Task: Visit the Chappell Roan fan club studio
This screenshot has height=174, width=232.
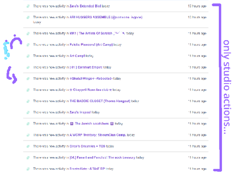Action: 91,90
